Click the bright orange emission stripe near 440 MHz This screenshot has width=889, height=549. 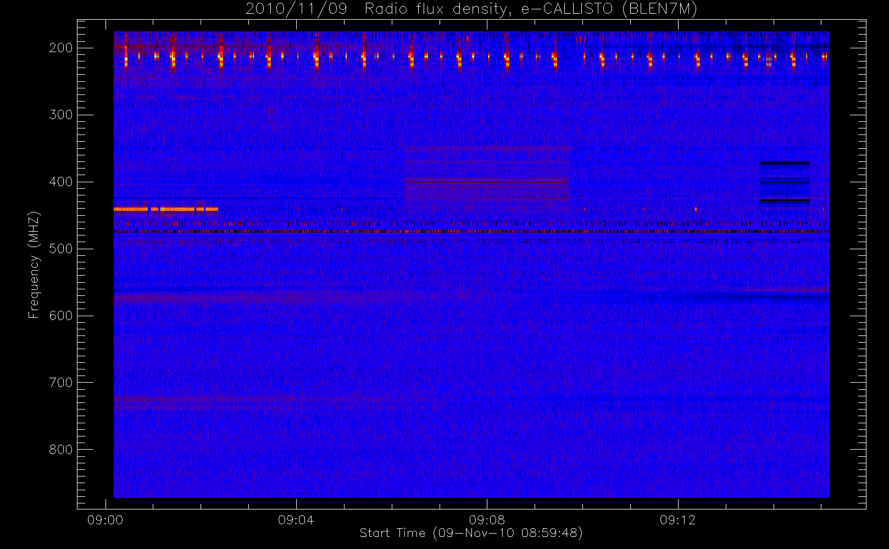click(166, 209)
